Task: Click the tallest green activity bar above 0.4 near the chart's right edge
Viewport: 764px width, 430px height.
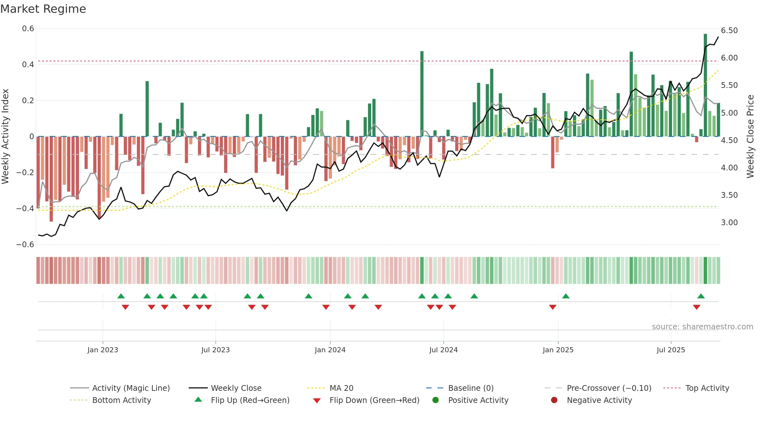Action: point(705,85)
